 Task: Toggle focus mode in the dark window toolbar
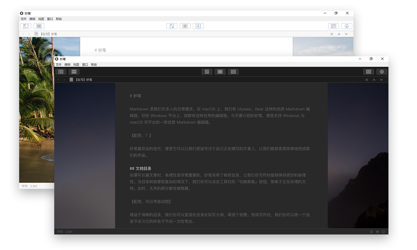[x=207, y=72]
